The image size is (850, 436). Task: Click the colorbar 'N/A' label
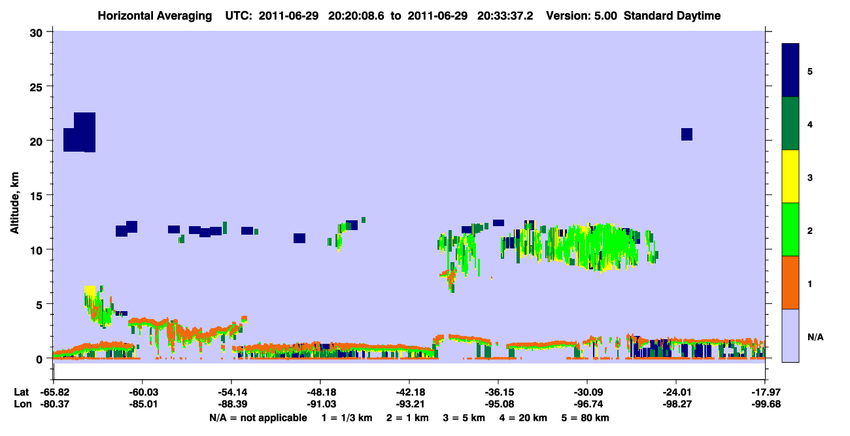coord(815,337)
